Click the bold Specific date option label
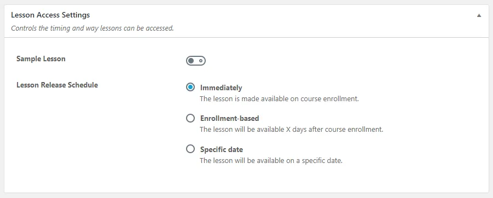The height and width of the screenshot is (198, 493). coord(222,150)
